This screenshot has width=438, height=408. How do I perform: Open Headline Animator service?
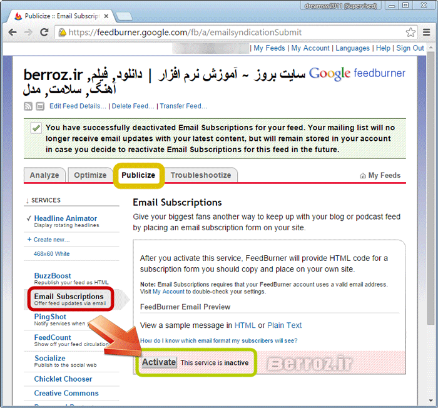click(66, 218)
